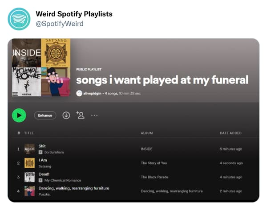Screen dimensions: 267x210
Task: Select the track titled Shit
Action: coord(42,146)
